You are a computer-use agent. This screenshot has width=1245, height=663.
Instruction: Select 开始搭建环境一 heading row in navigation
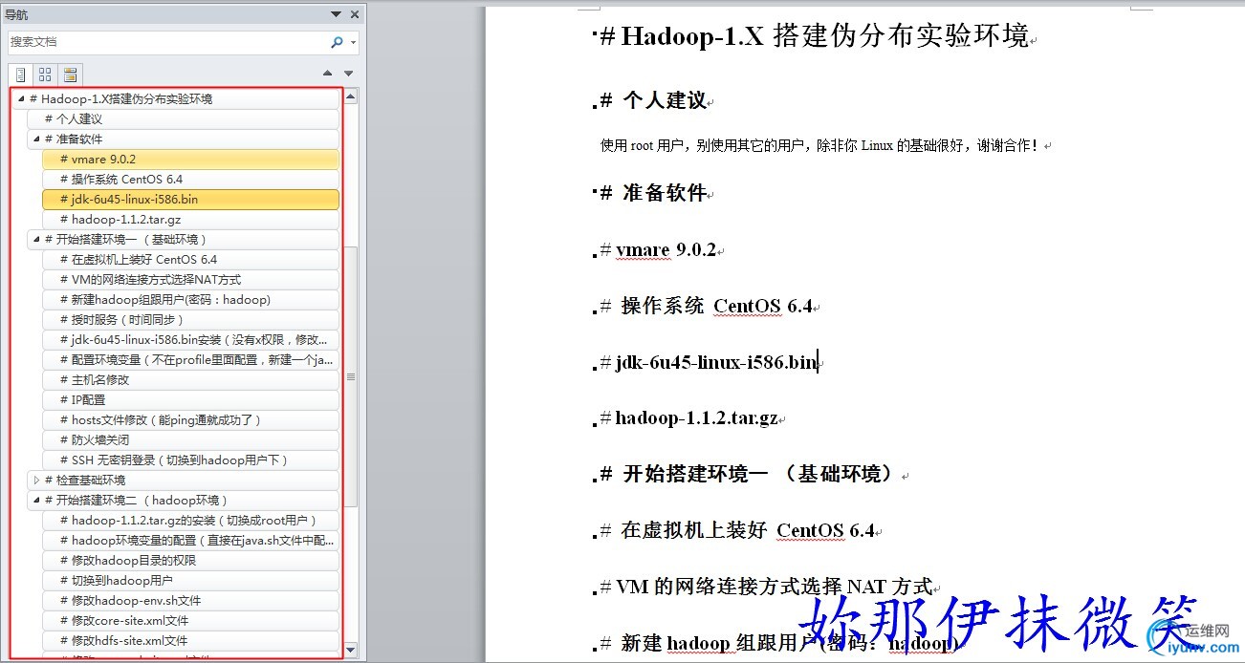click(x=183, y=239)
